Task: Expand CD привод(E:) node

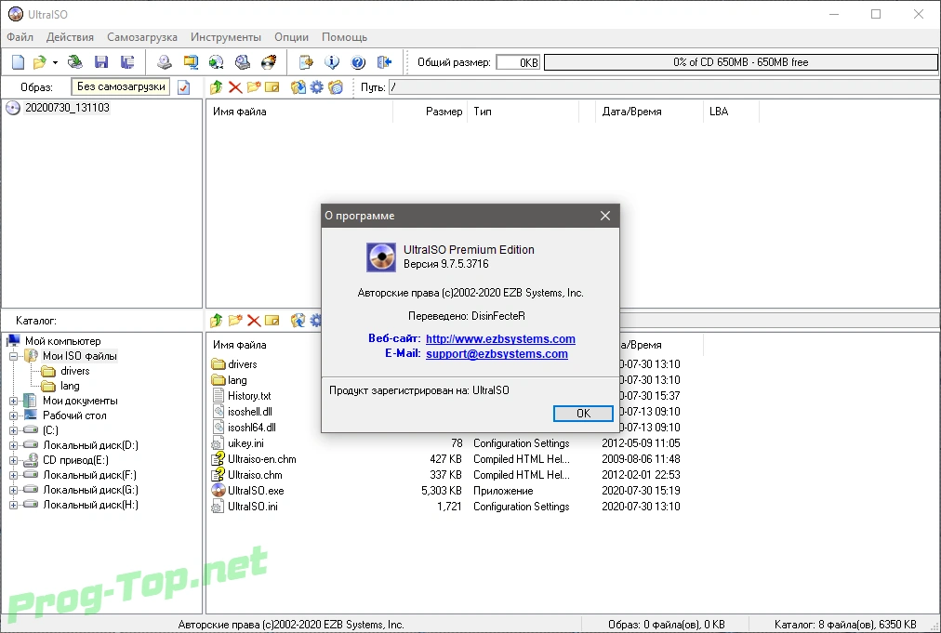Action: [x=13, y=460]
